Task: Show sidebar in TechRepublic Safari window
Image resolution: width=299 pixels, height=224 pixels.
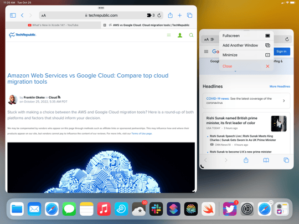Action: pyautogui.click(x=13, y=16)
